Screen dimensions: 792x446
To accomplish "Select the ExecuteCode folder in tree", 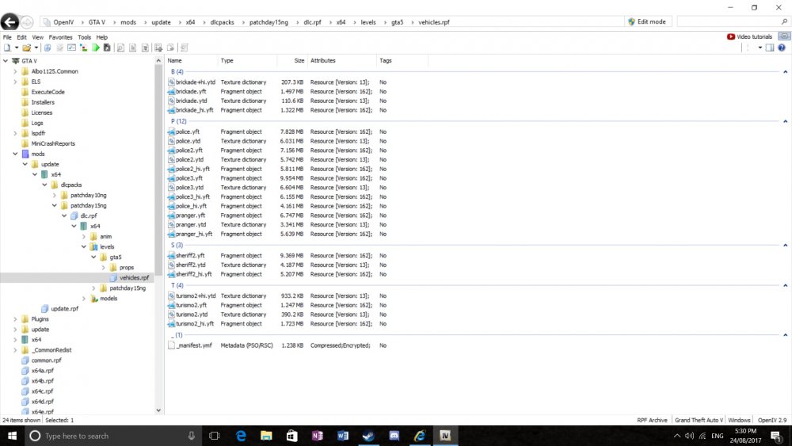I will click(48, 92).
